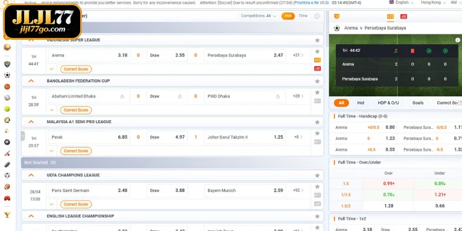Image resolution: width=462 pixels, height=231 pixels.
Task: Switch to the scoreboard icon tab in right panel
Action: pyautogui.click(x=390, y=17)
